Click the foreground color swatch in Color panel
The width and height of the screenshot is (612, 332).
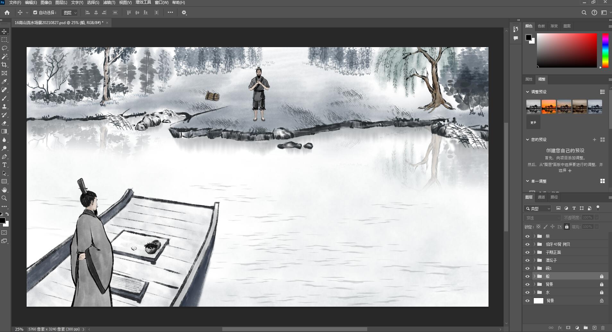(x=528, y=37)
